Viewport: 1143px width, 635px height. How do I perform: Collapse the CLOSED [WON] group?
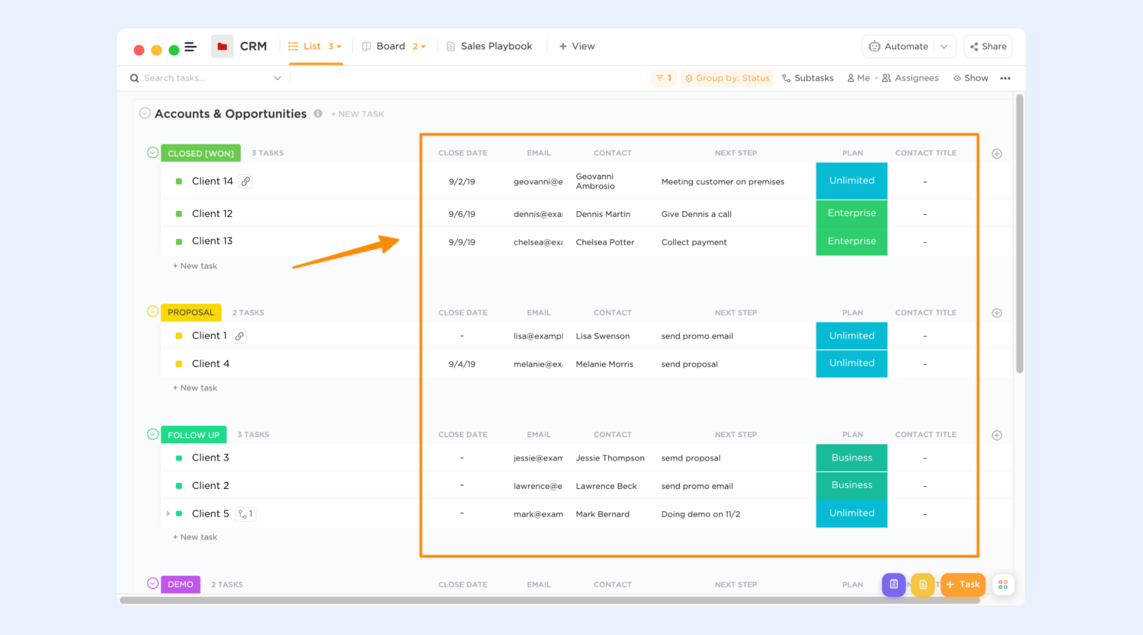pos(152,153)
